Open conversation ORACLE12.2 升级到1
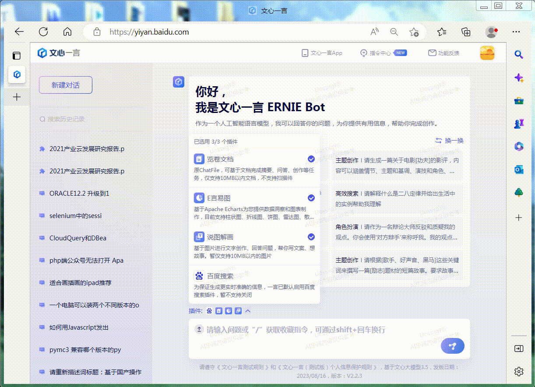The image size is (535, 387). click(x=79, y=193)
